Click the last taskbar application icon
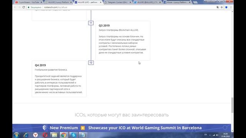 pos(83,135)
